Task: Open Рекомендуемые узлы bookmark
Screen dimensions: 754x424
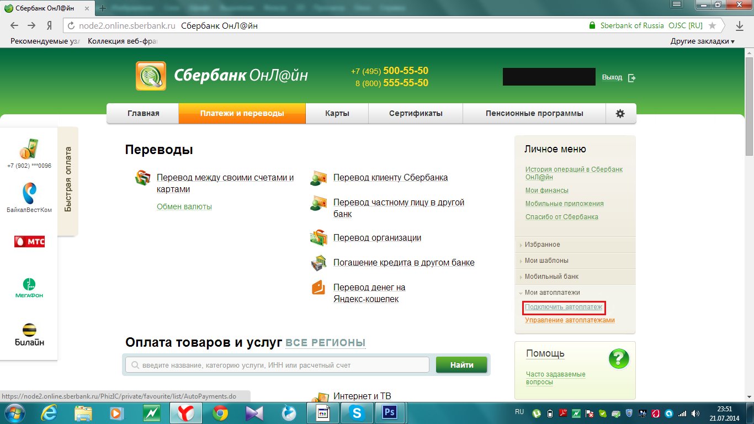Action: [x=45, y=41]
